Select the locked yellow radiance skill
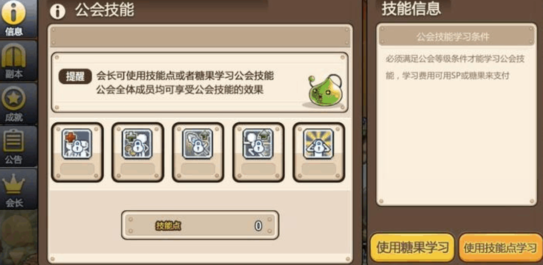543x265 pixels. click(319, 144)
